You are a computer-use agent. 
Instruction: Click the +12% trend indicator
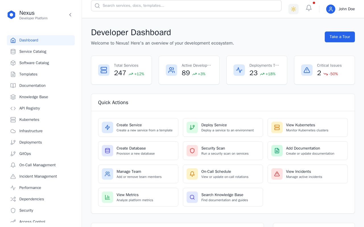[x=136, y=74]
